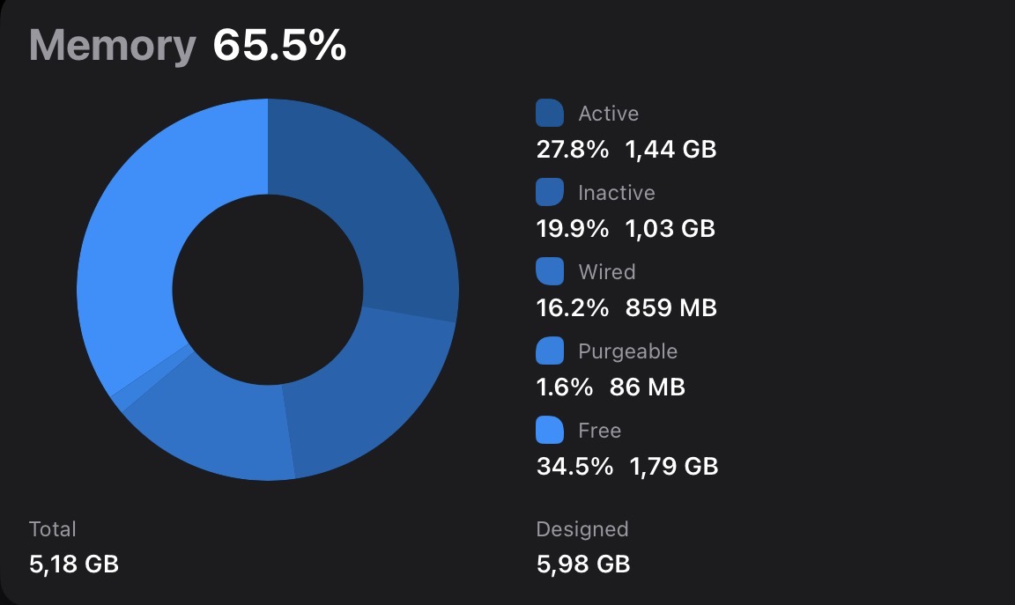Click the Inactive memory color swatch

[x=550, y=192]
